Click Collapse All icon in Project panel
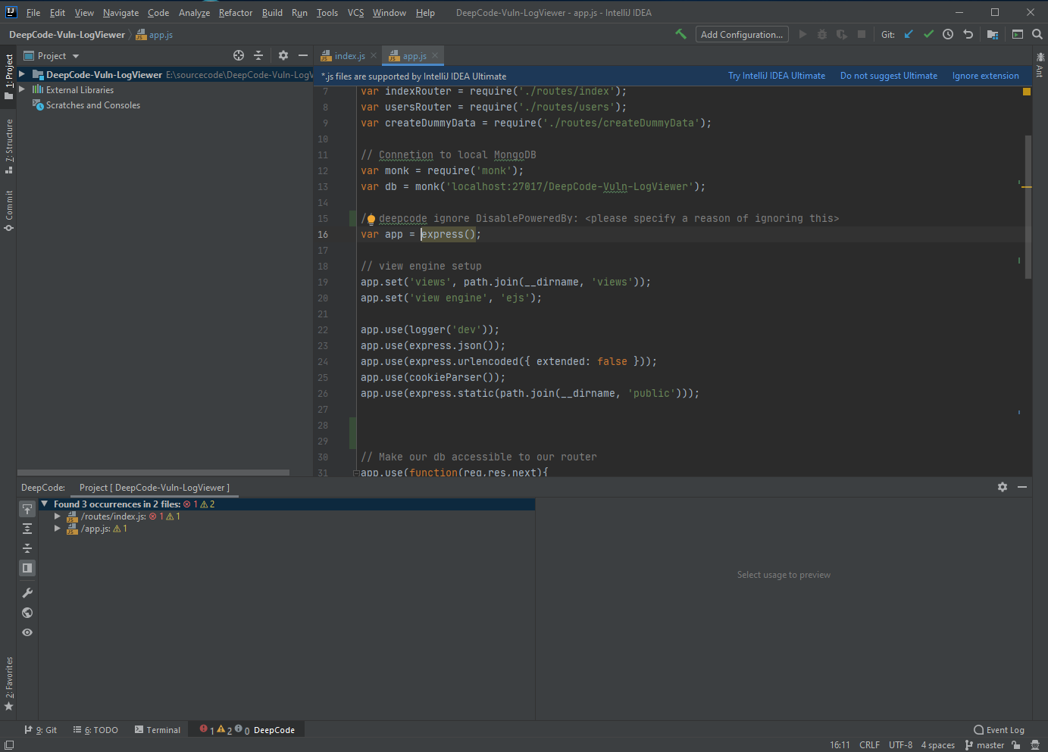1048x752 pixels. pyautogui.click(x=258, y=55)
